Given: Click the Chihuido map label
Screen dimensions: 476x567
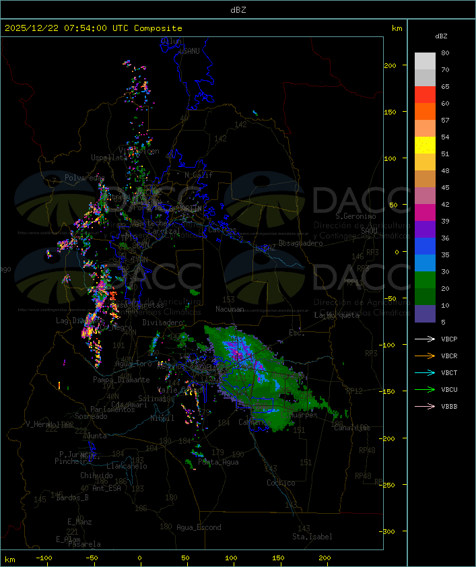Looking at the screenshot, I should [x=96, y=475].
